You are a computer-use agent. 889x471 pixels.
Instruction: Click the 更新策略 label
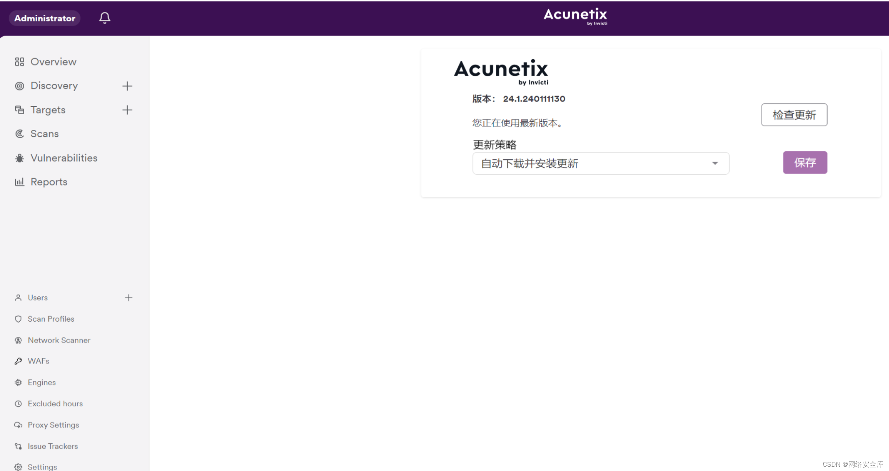tap(495, 145)
